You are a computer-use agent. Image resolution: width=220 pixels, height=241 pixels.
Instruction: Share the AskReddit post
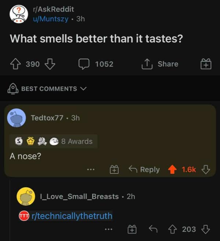160,64
